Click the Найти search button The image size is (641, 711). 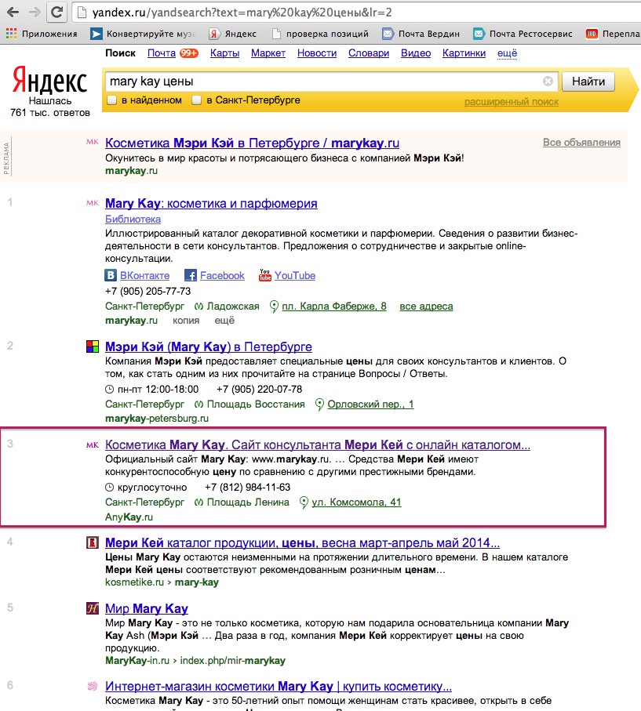[x=588, y=82]
